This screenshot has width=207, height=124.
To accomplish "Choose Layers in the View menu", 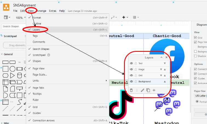I will point(68,30).
